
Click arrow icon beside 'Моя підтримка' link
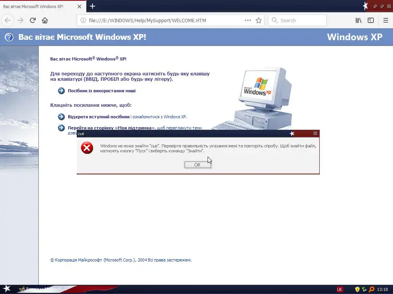click(61, 128)
